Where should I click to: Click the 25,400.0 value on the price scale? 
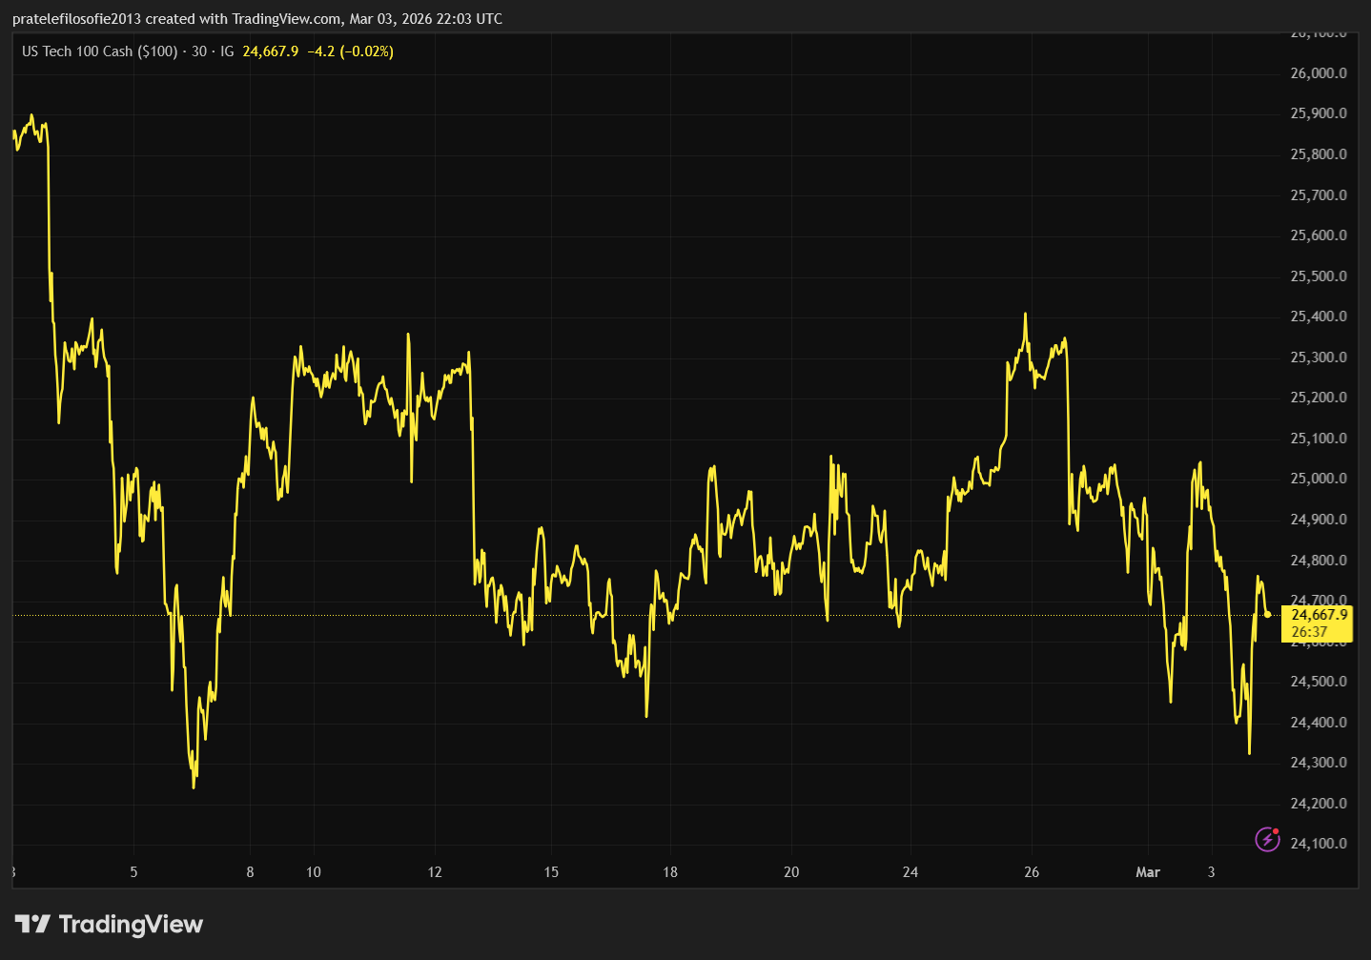pos(1319,316)
